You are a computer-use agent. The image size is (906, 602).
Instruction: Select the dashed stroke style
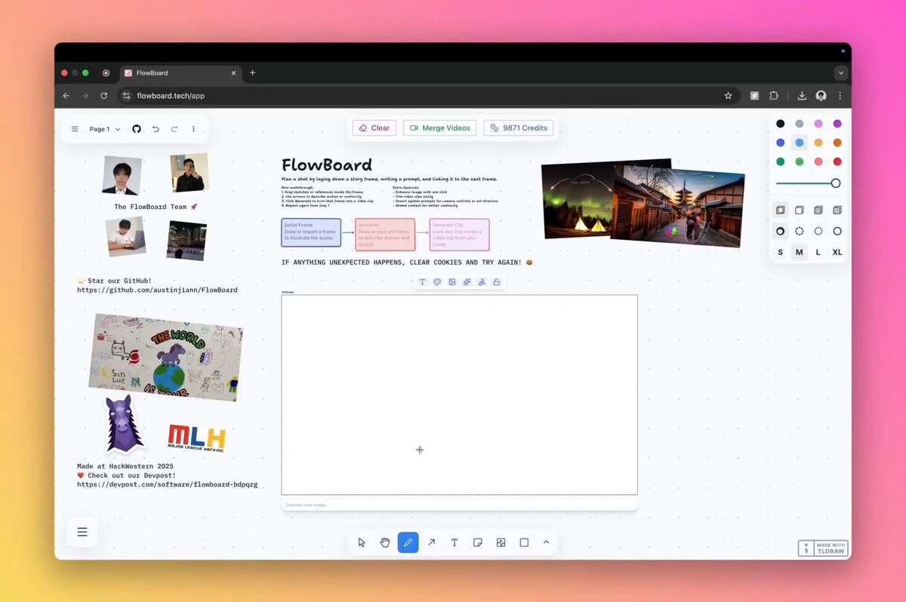(800, 232)
